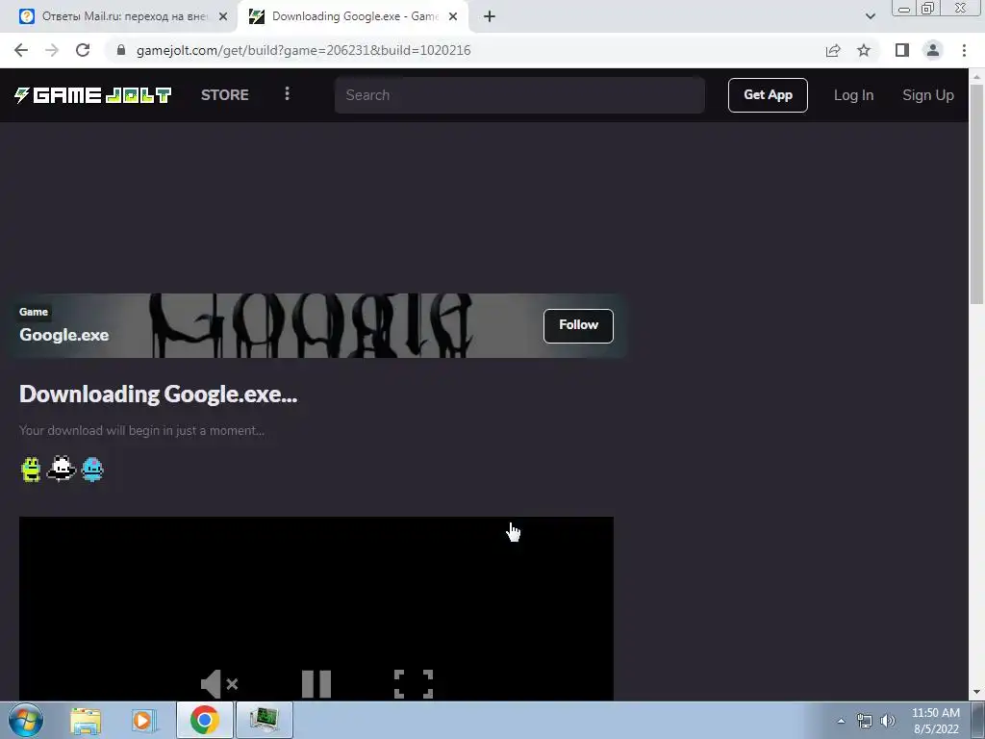Click the Downloading Google.exe... heading
The height and width of the screenshot is (739, 985).
pyautogui.click(x=159, y=394)
